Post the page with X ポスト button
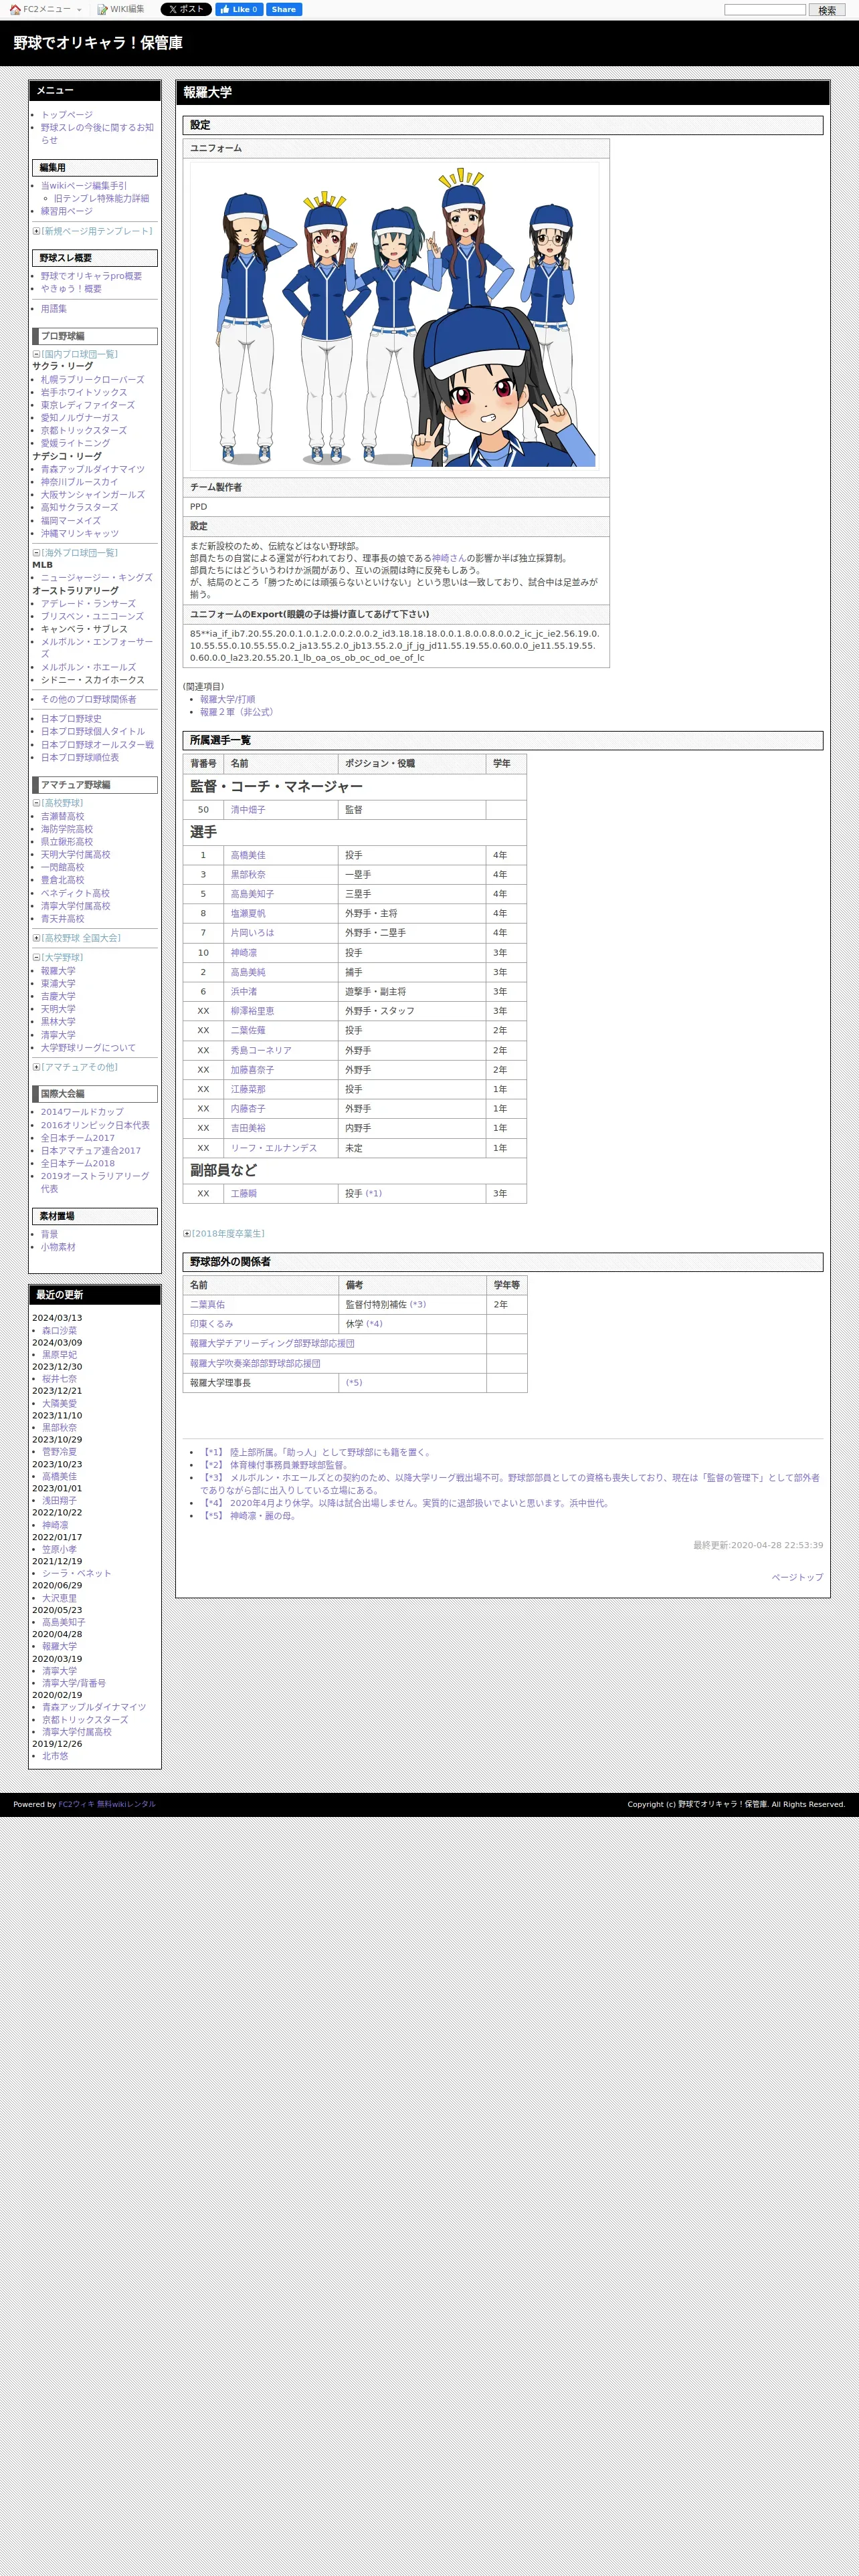This screenshot has width=859, height=2576. (186, 9)
